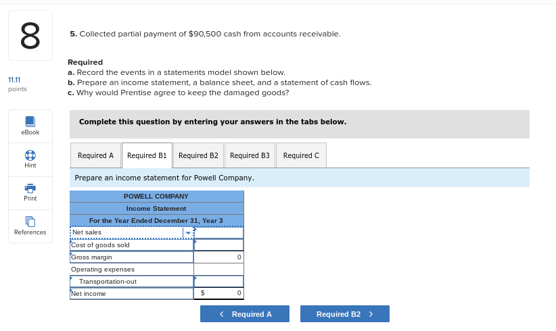Click the Income Statement header row
This screenshot has width=556, height=331.
[157, 209]
